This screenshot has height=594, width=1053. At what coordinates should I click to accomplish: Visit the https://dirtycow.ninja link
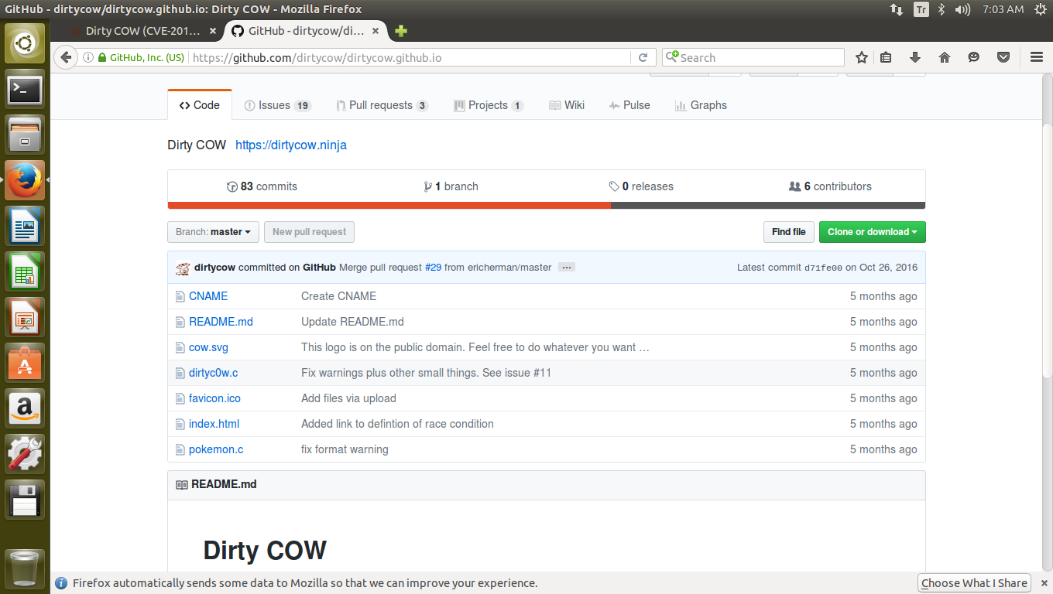[290, 145]
